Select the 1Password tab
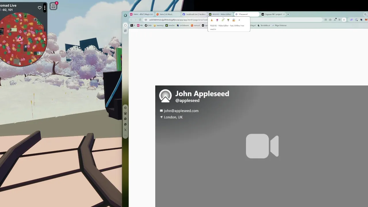Viewport: 368px width, 207px height. [246, 14]
